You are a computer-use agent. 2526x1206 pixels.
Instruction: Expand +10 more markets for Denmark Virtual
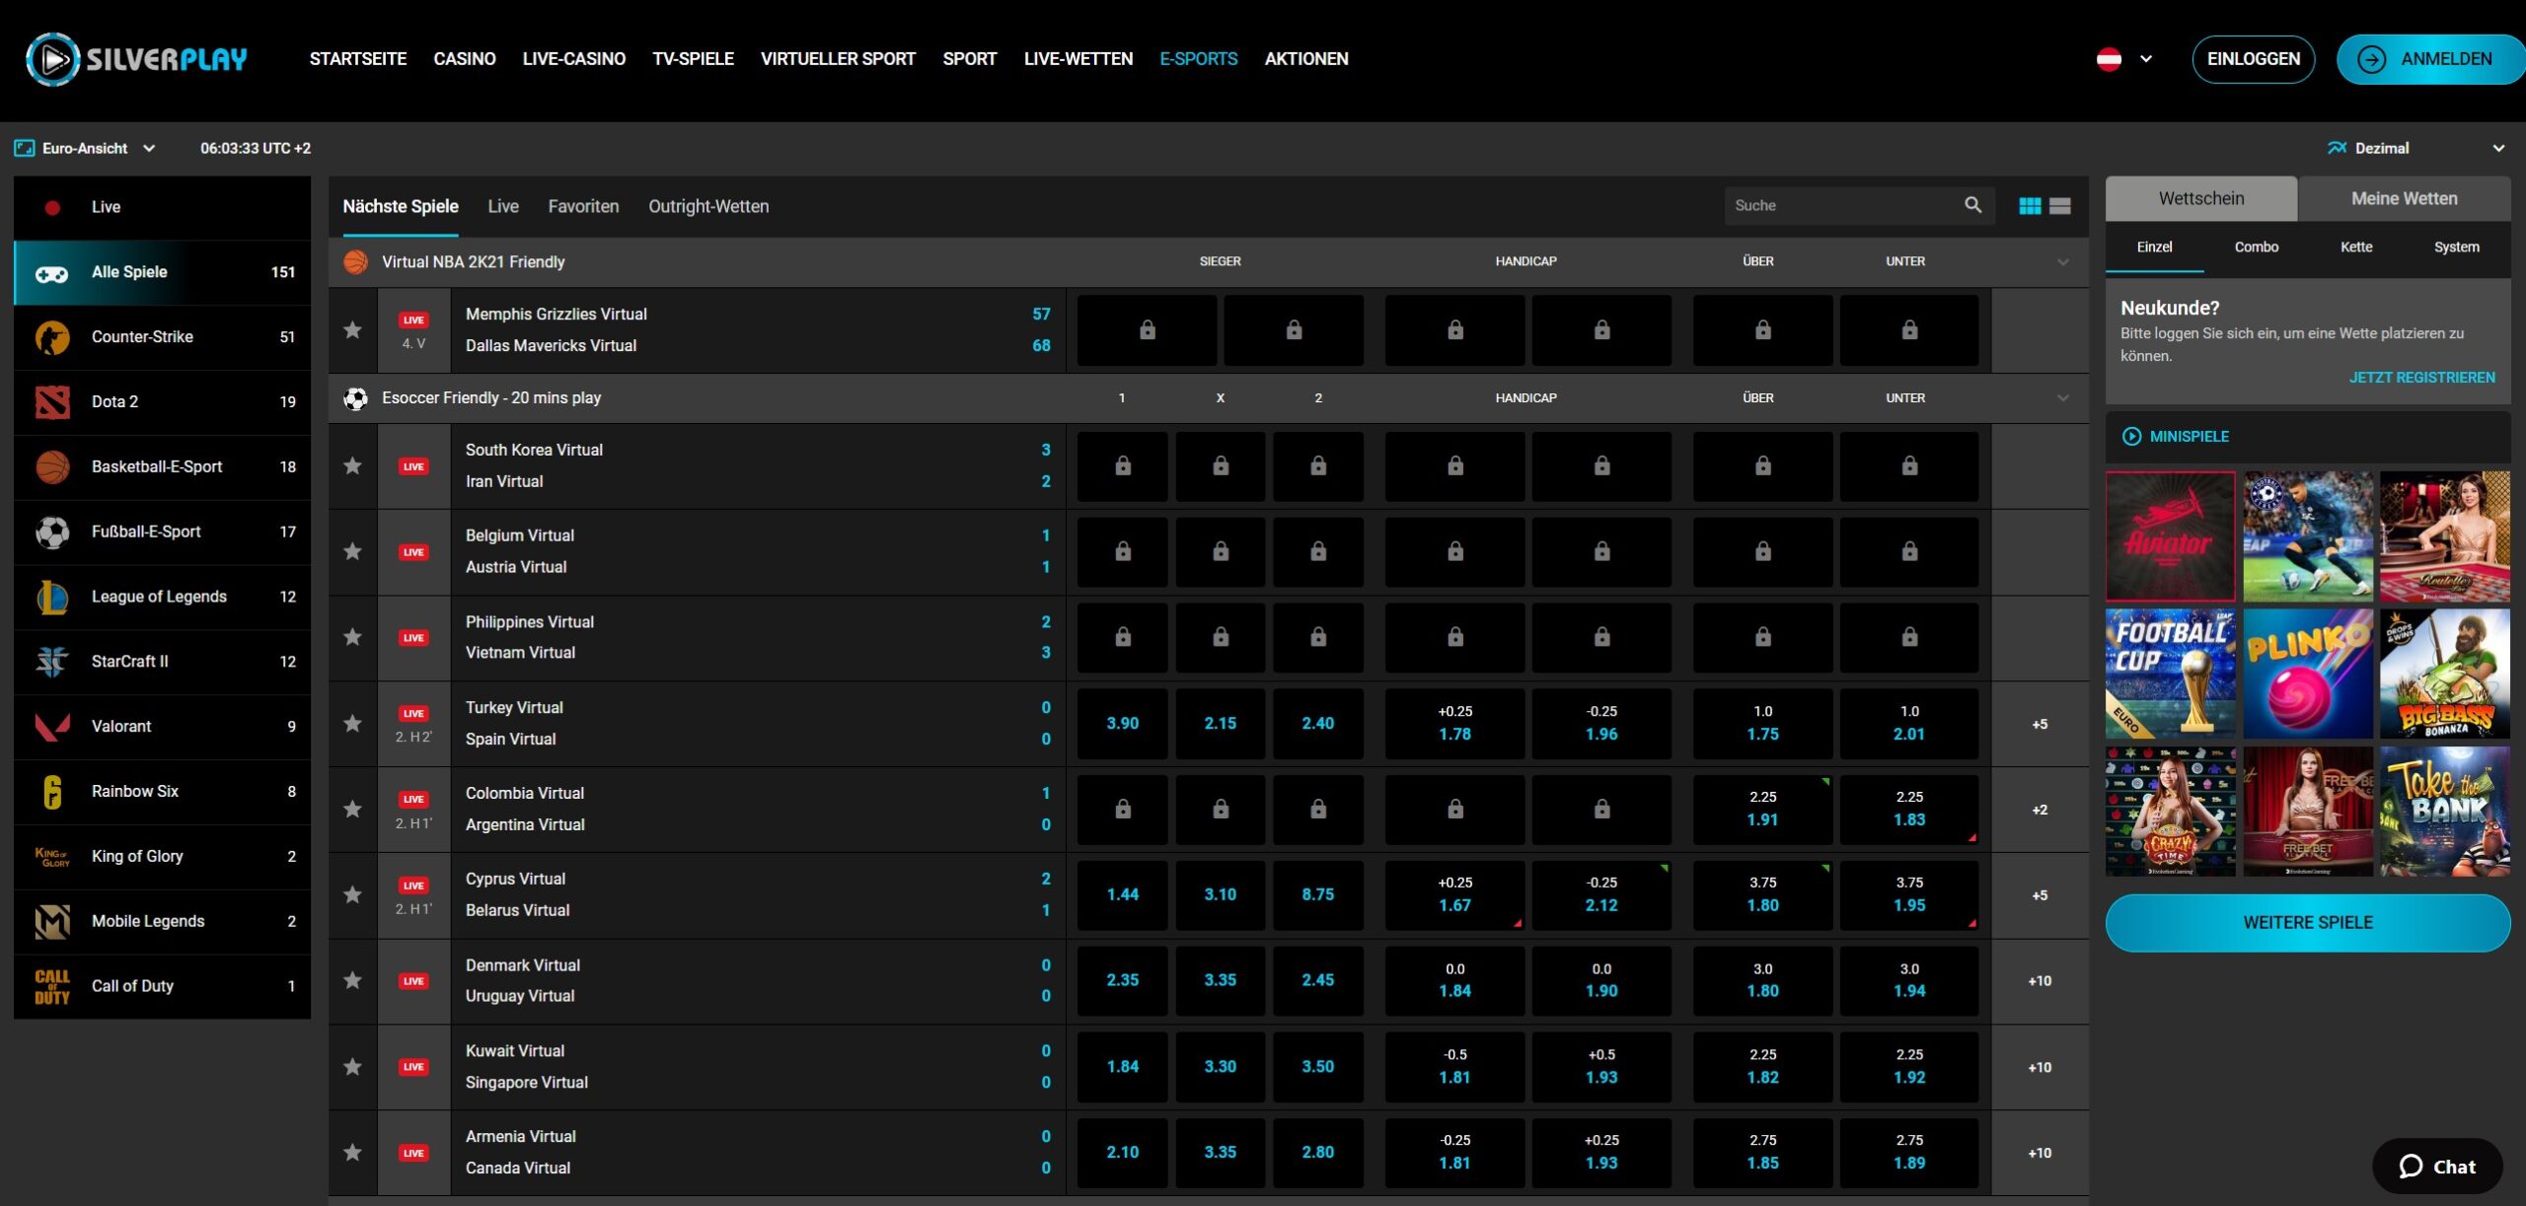[x=2040, y=982]
